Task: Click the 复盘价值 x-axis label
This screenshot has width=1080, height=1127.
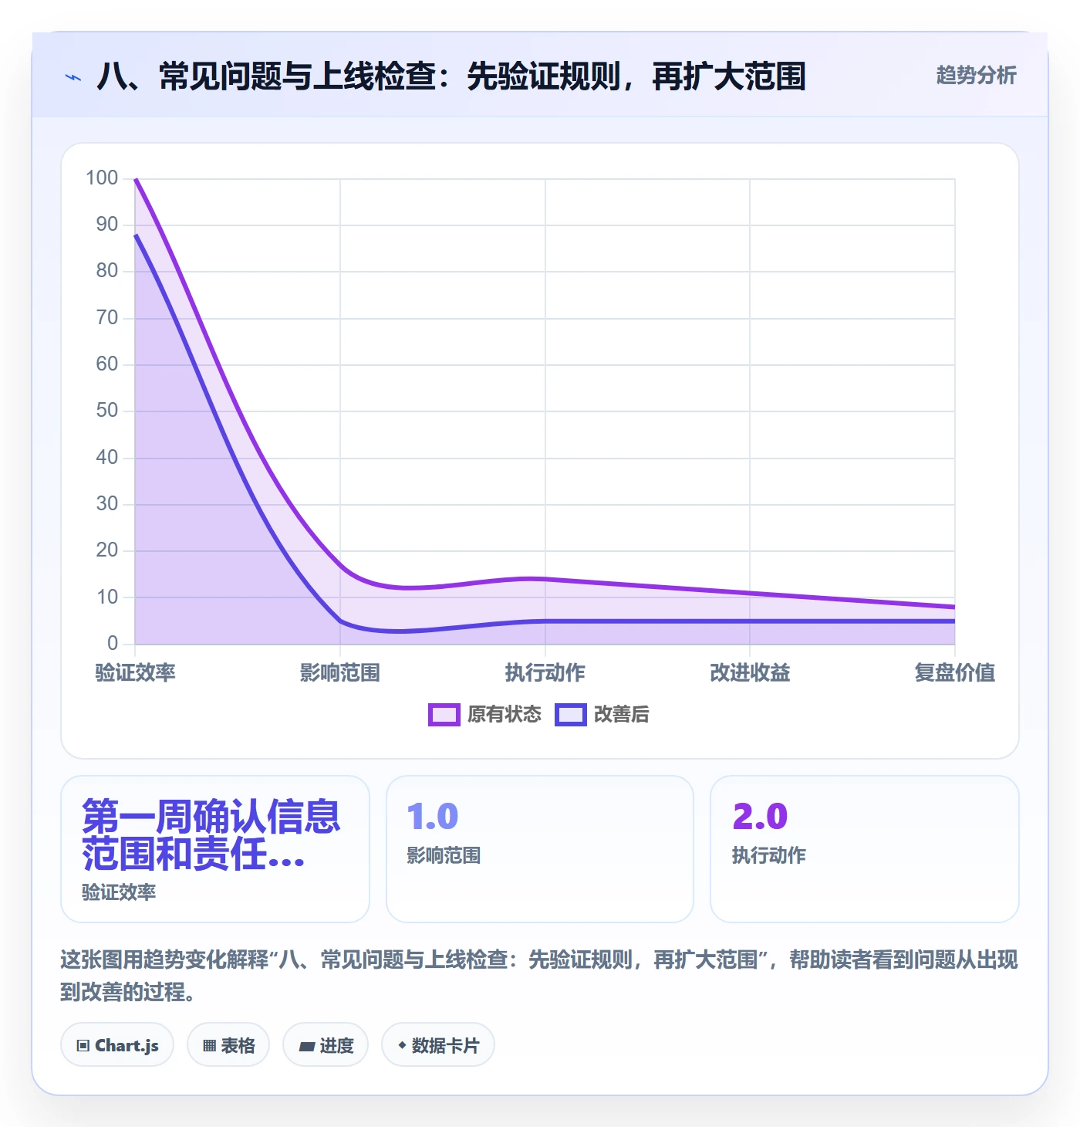Action: coord(955,672)
